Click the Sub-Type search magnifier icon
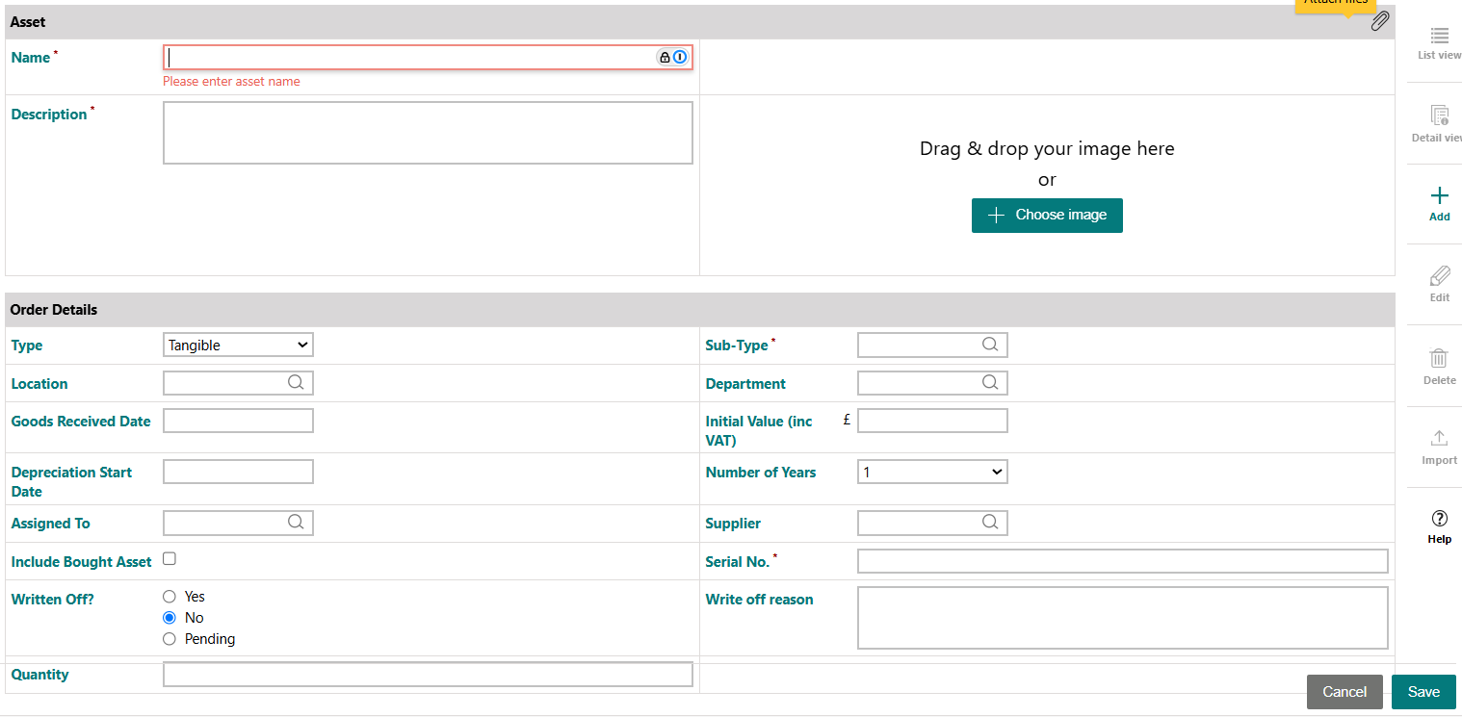Viewport: 1462px width, 717px height. 990,345
